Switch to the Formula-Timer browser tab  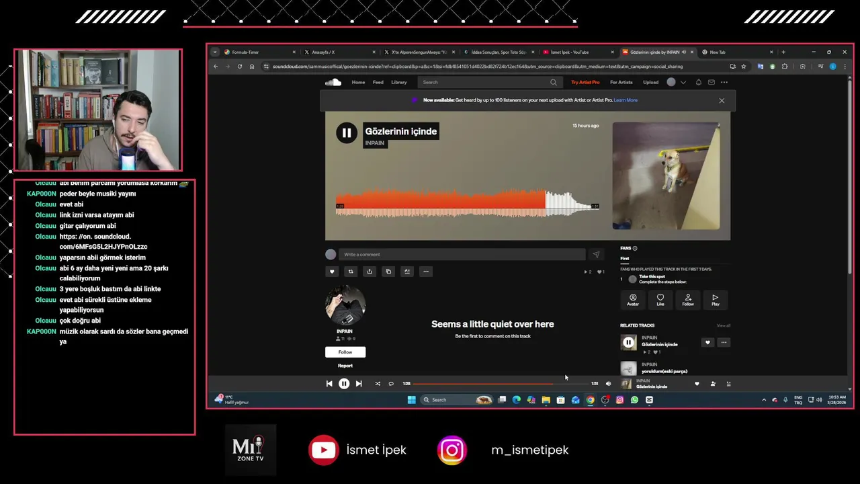click(x=261, y=52)
